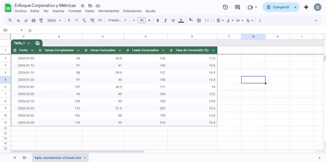Open vertical align dropdown

[230, 20]
